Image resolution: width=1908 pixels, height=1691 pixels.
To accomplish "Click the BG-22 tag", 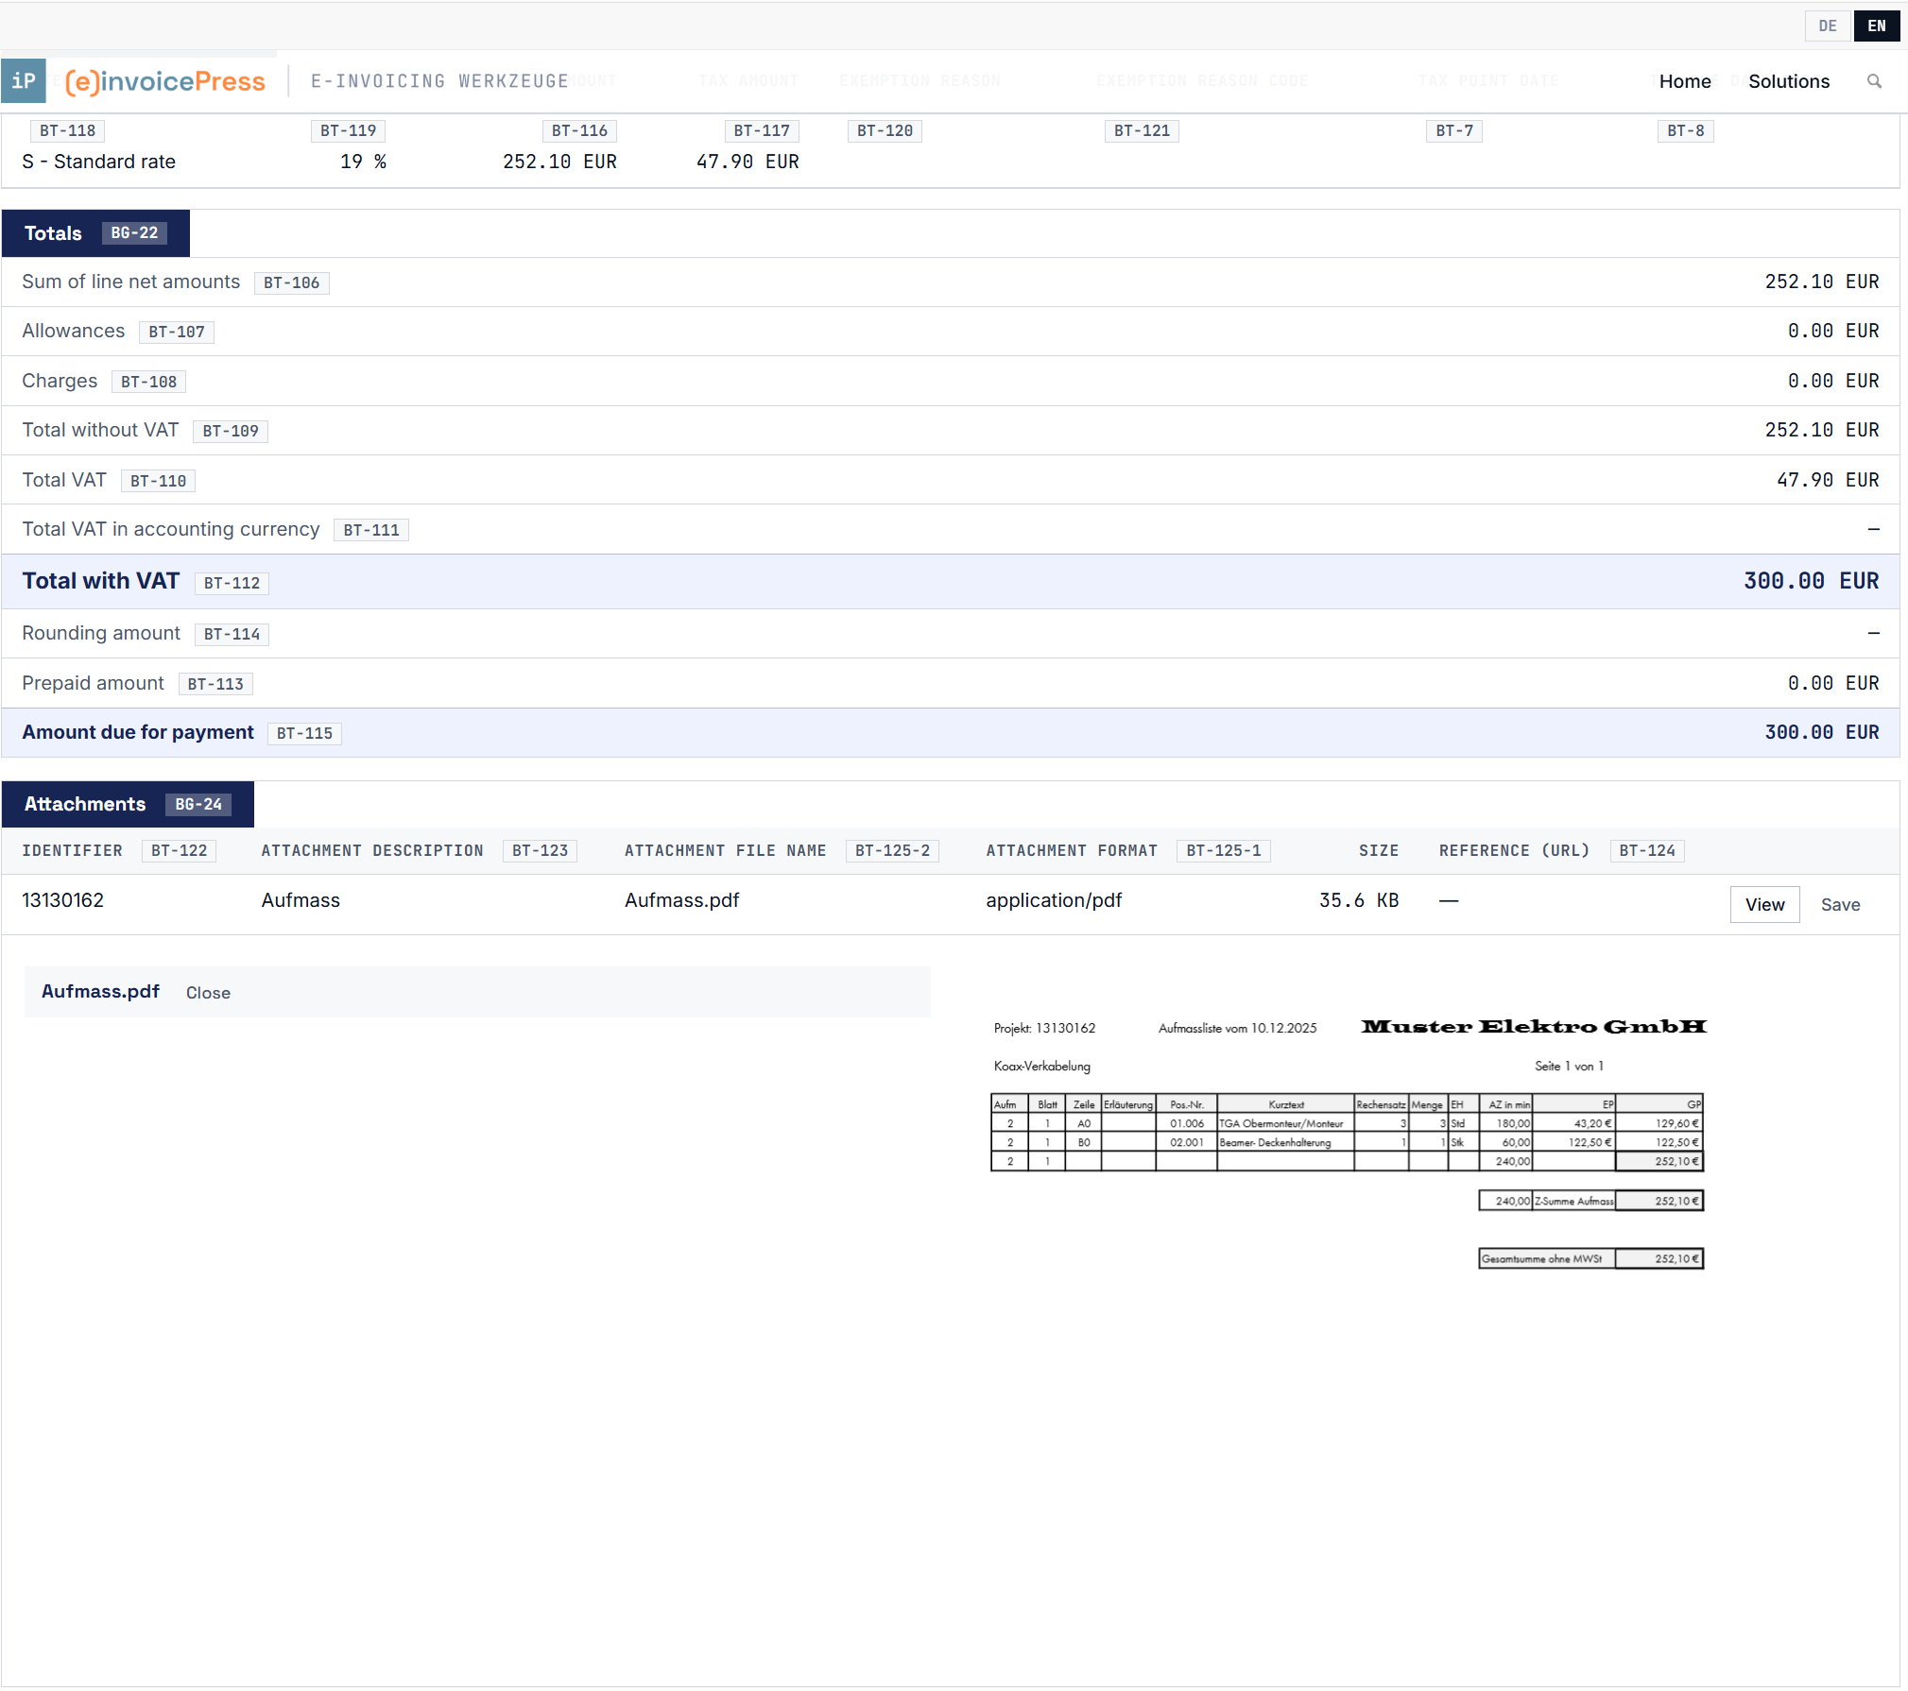I will (134, 233).
